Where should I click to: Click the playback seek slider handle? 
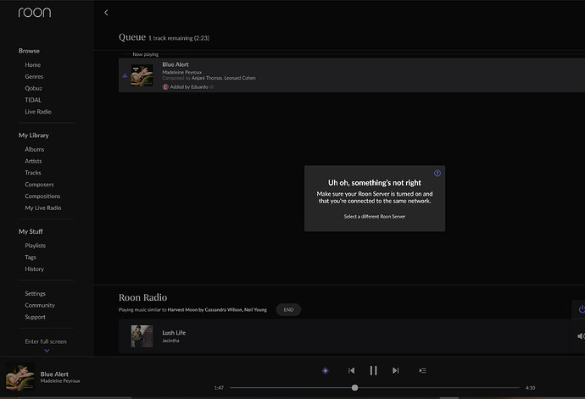click(x=354, y=388)
